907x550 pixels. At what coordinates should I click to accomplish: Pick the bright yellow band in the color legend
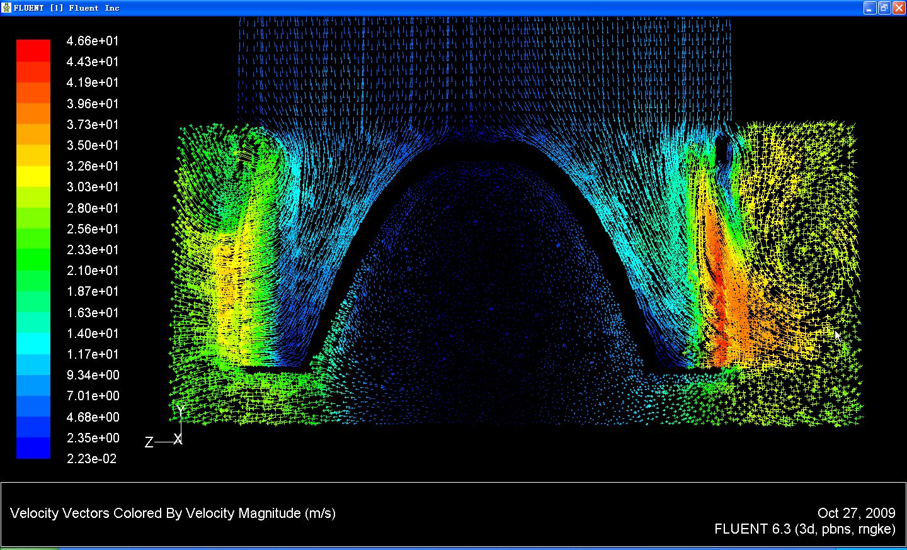[x=33, y=176]
